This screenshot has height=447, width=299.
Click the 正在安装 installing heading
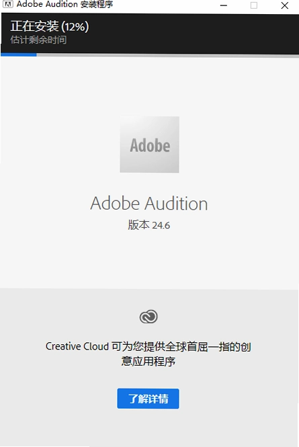point(34,26)
